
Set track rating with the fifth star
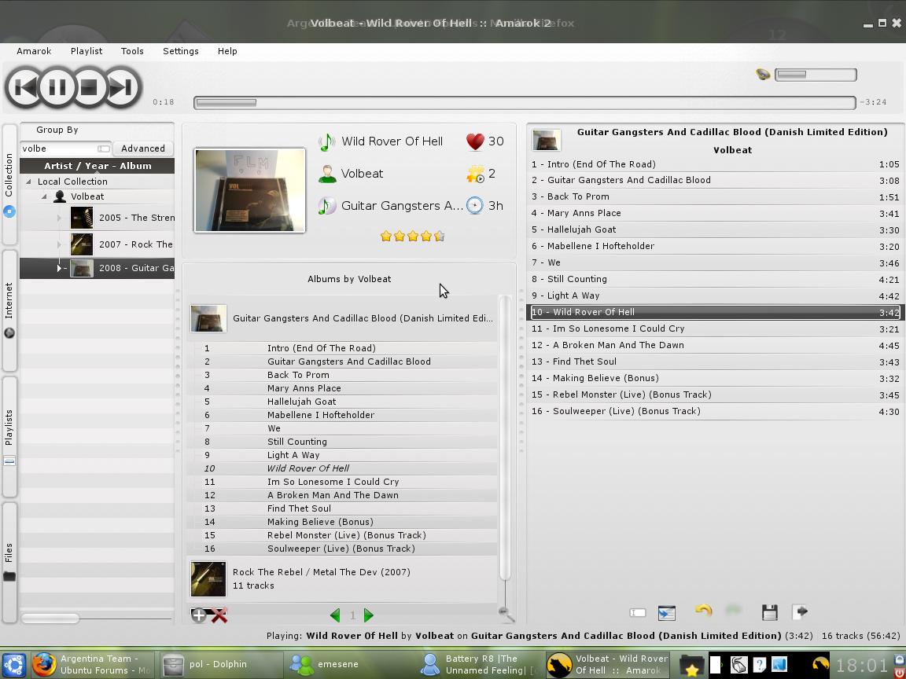440,236
